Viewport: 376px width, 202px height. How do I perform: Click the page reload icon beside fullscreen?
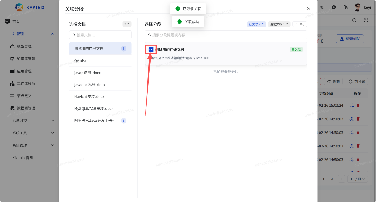354,20
